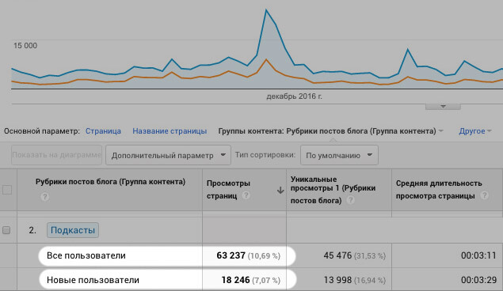503x291 pixels.
Task: Click the sort arrow in Просмотры страниц column
Action: [x=280, y=191]
